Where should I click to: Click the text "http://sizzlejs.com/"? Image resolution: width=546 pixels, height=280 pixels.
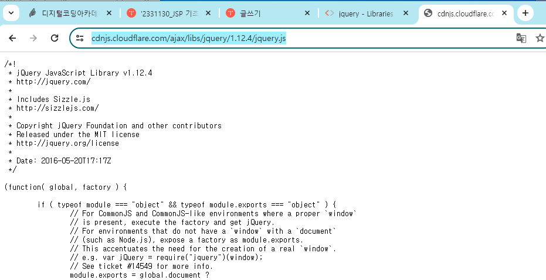click(x=57, y=108)
